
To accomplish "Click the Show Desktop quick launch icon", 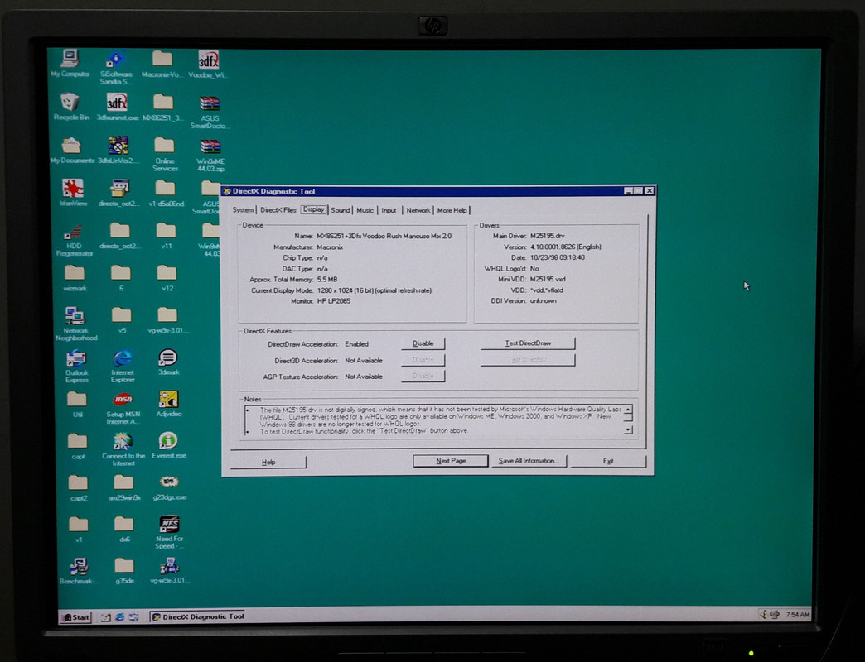I will coord(105,617).
